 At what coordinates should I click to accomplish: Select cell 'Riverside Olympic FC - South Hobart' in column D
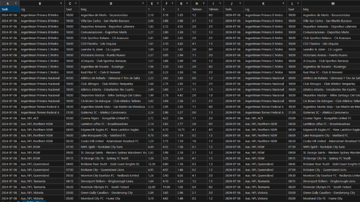click(113, 187)
